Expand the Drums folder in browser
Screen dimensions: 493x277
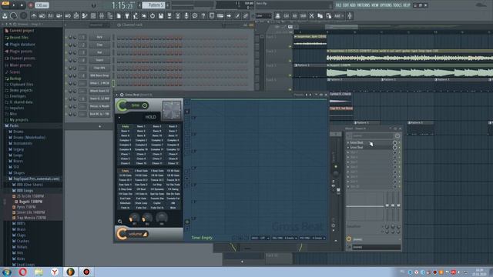(x=18, y=132)
